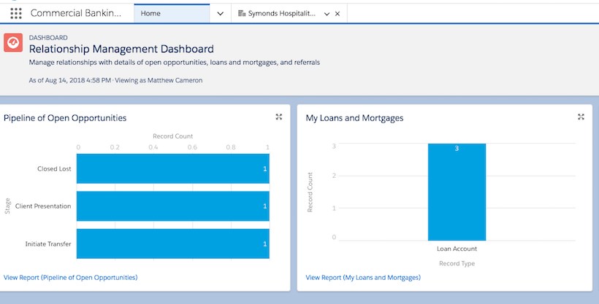Click the My Loans and Mortgages heading
The height and width of the screenshot is (304, 599).
point(354,117)
